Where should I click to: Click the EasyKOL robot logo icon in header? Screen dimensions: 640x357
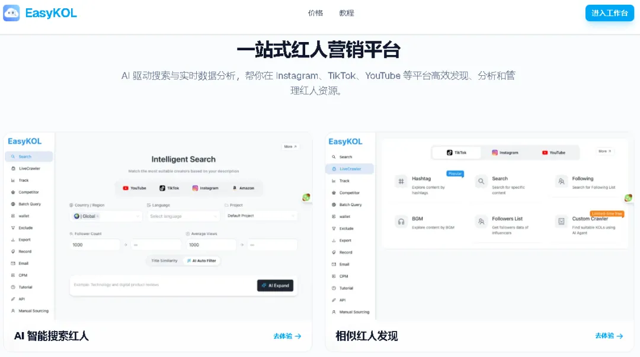(x=11, y=13)
